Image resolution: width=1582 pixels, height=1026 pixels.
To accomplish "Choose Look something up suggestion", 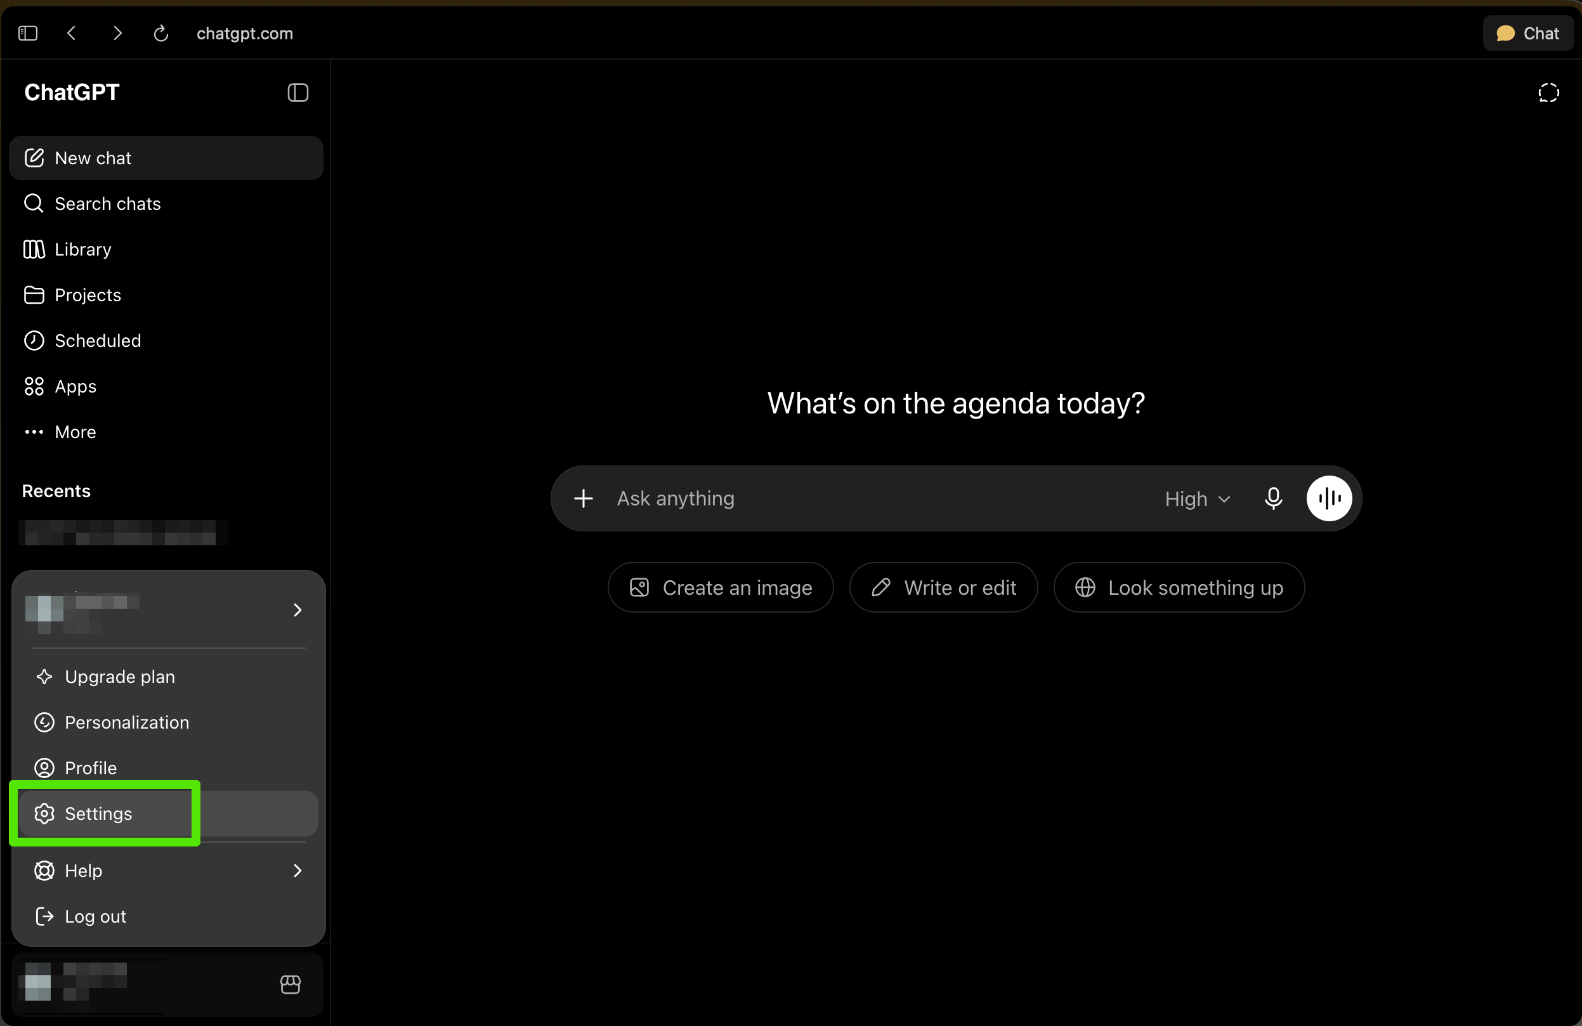I will pos(1179,587).
